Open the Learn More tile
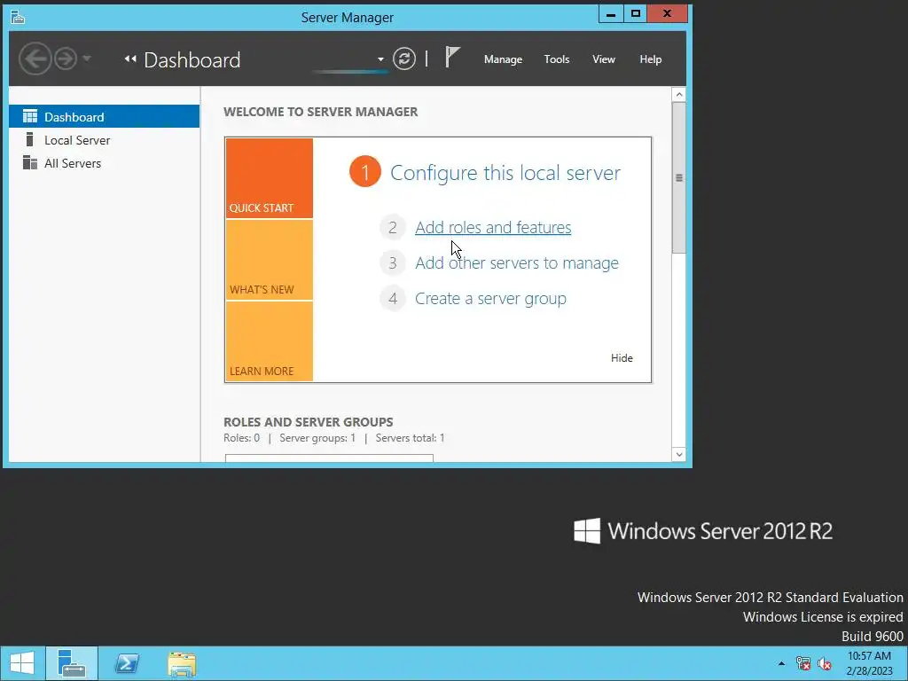 pyautogui.click(x=270, y=341)
